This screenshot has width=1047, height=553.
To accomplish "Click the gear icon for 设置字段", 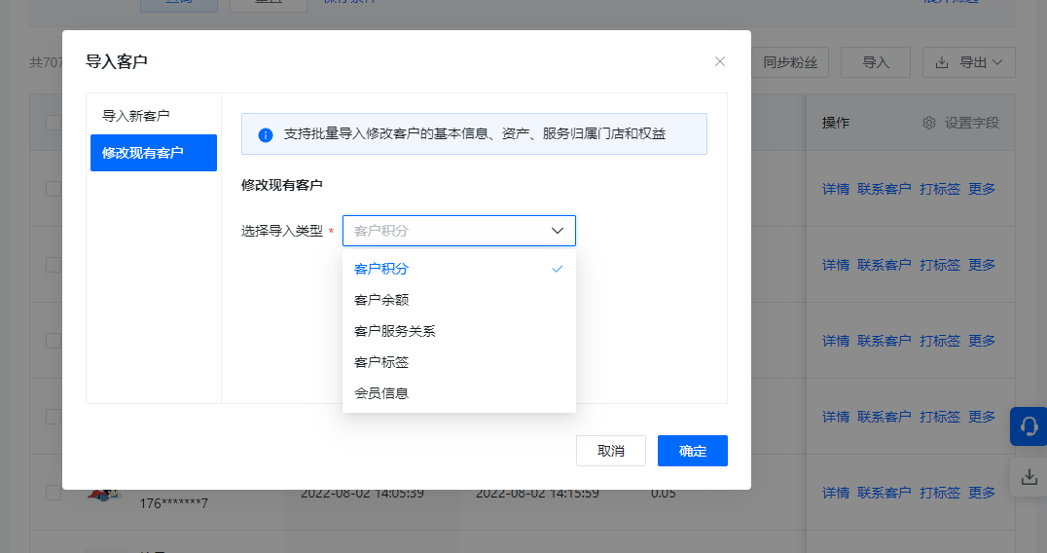I will [x=929, y=123].
